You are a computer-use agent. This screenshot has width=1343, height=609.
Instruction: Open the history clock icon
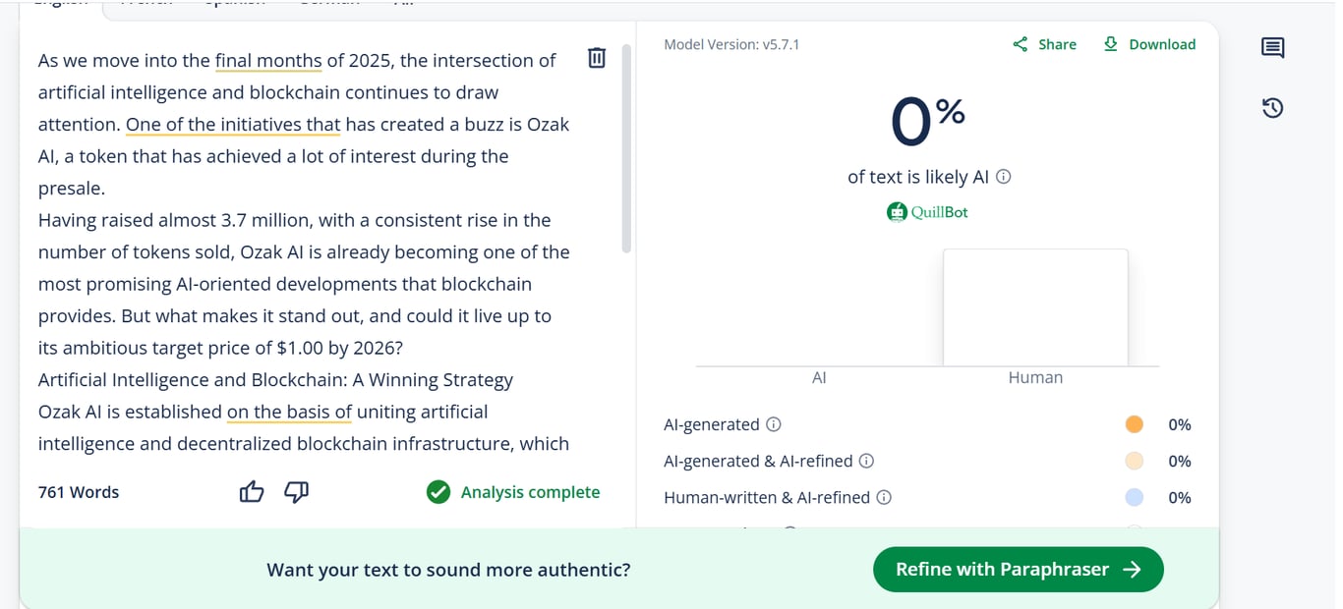1272,108
